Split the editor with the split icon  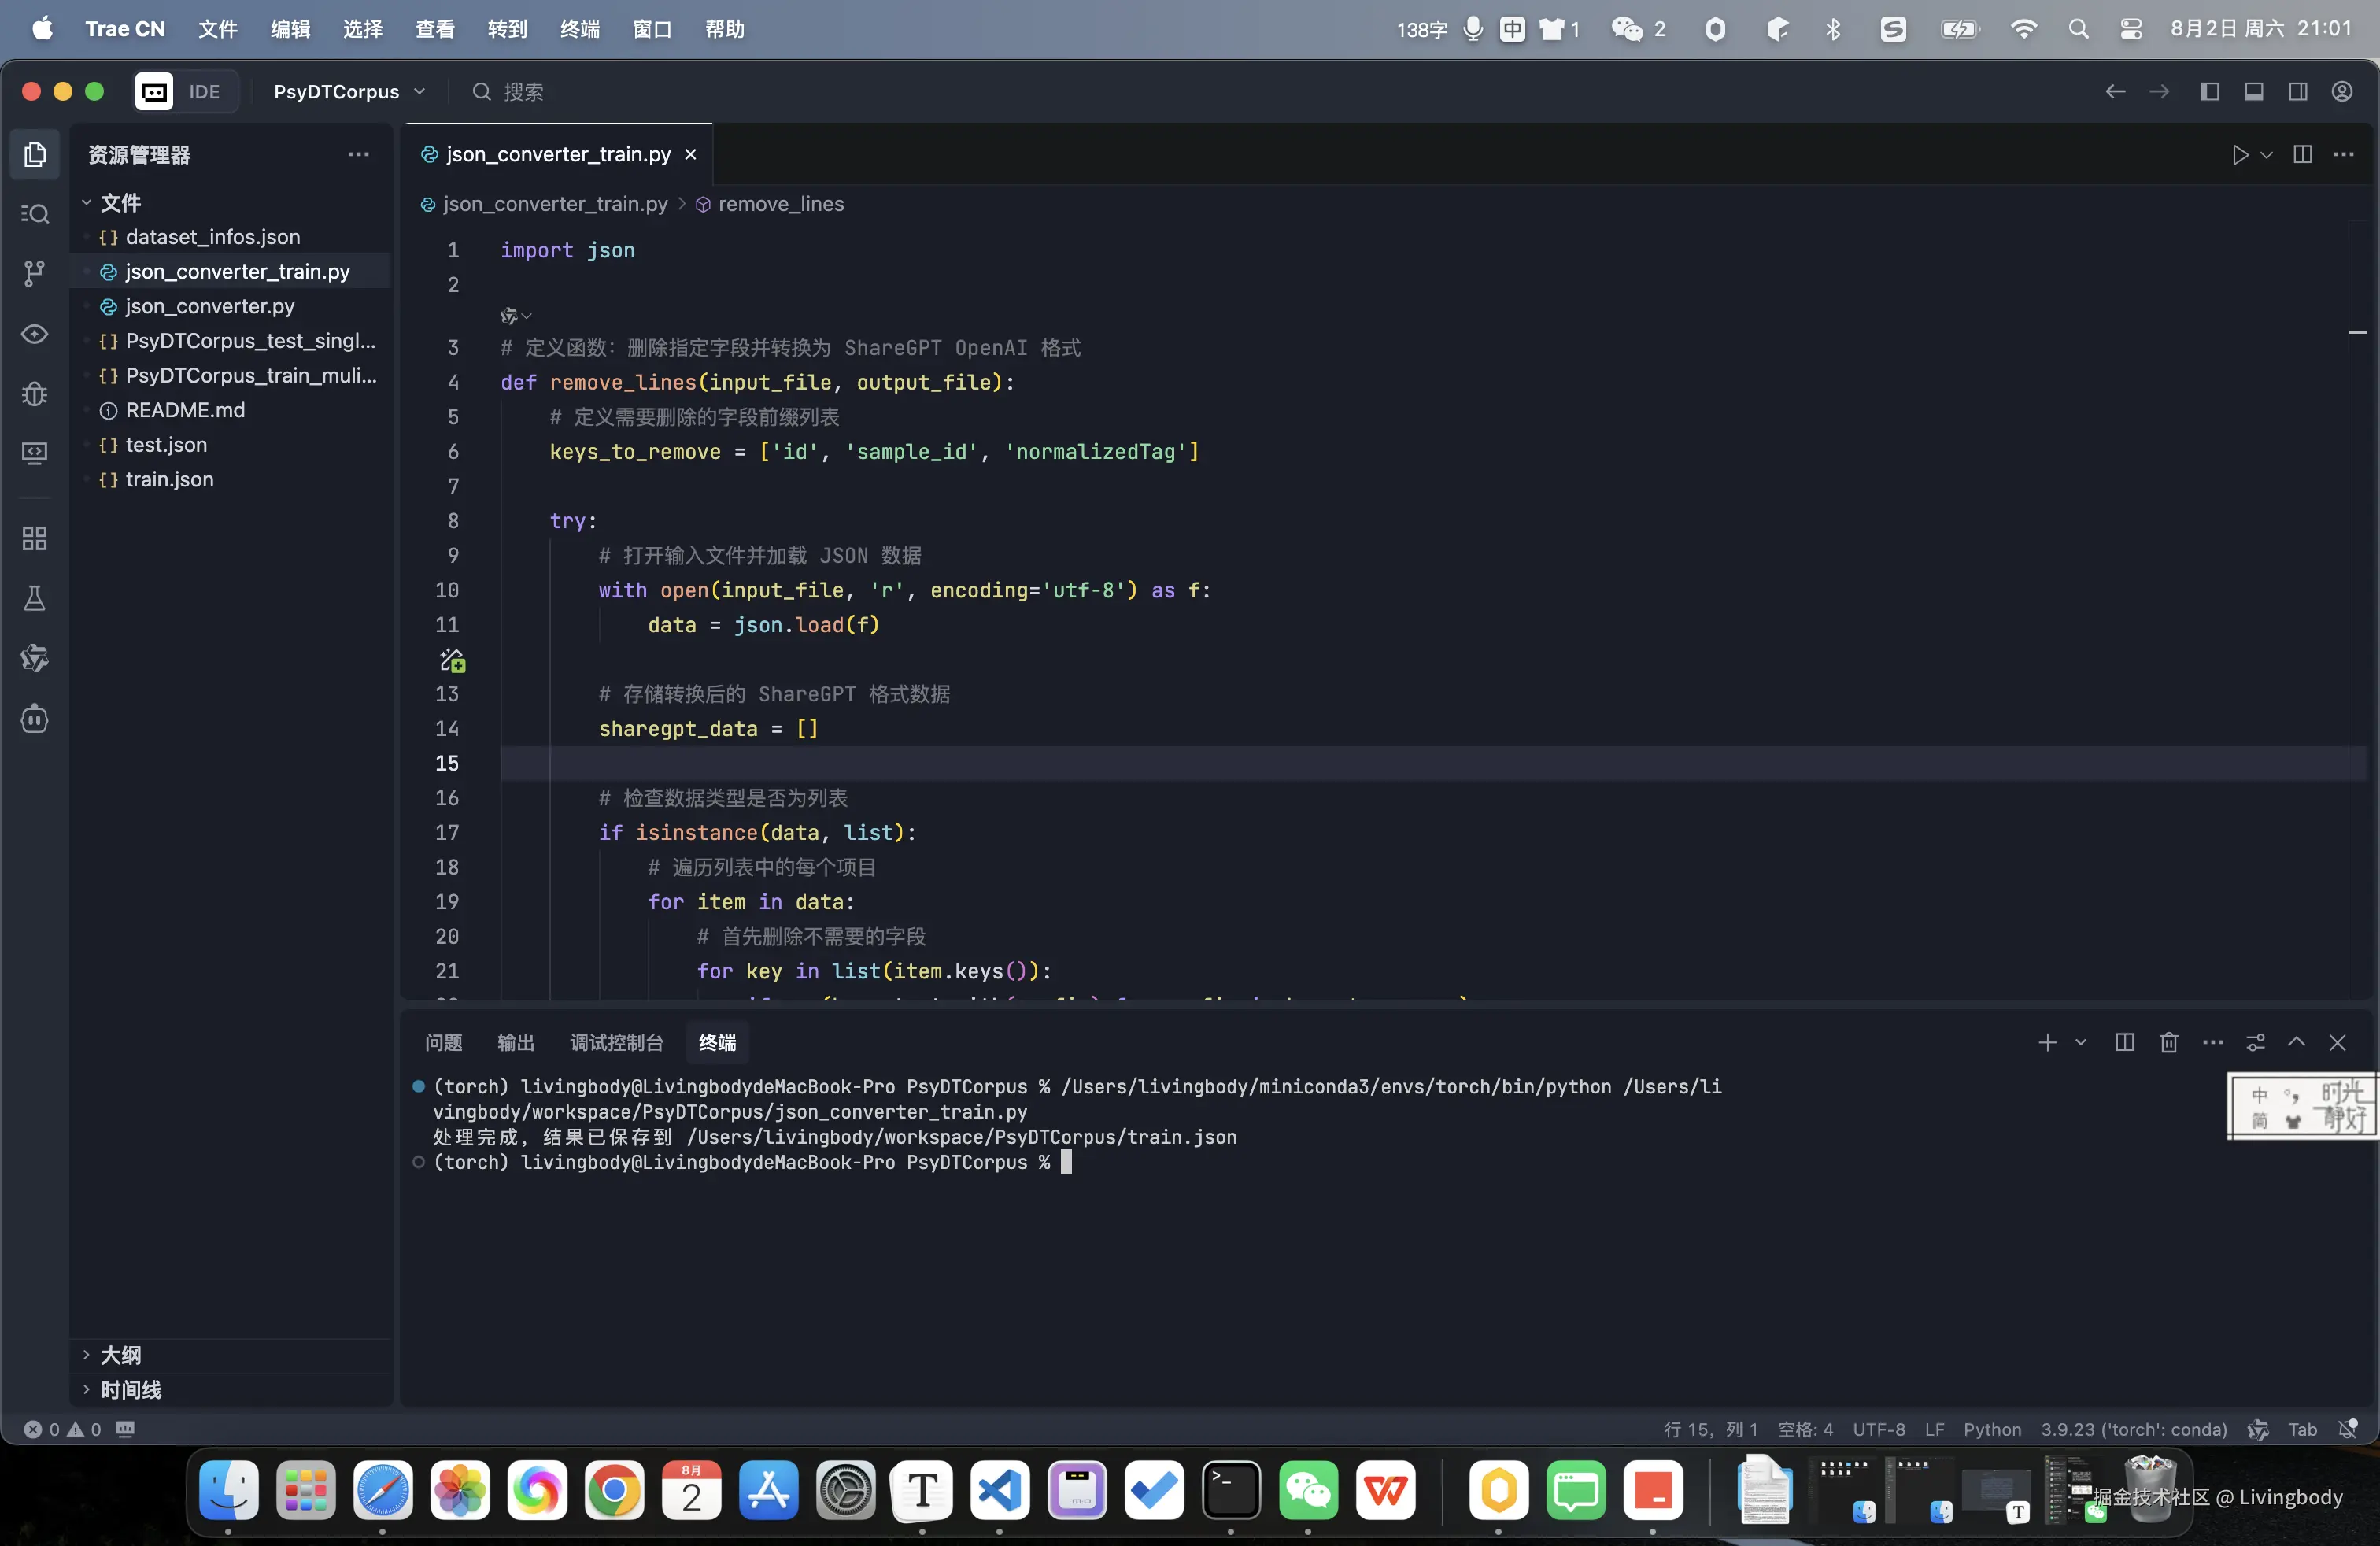coord(2302,154)
